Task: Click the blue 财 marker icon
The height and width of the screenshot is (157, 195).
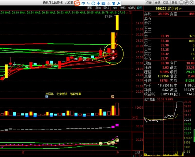Action: tap(47, 97)
